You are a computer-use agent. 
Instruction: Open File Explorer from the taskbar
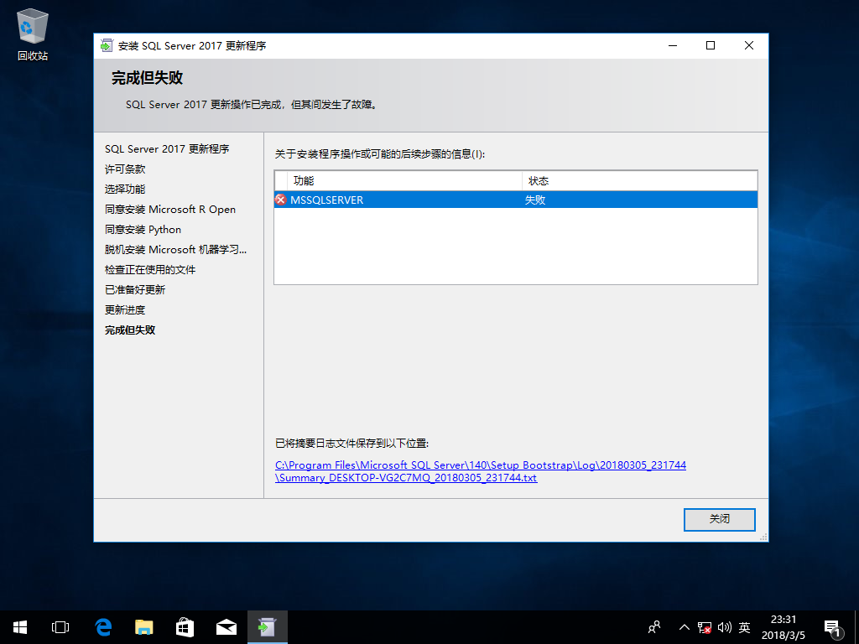click(144, 627)
